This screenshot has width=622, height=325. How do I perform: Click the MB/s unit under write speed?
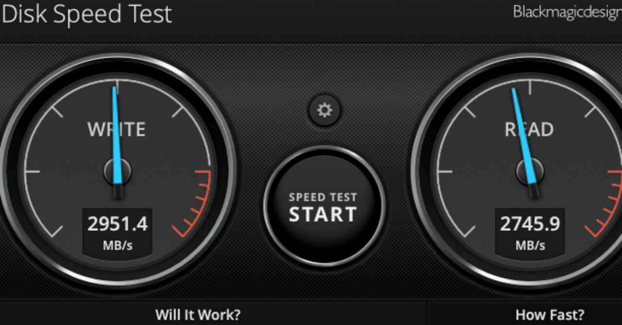point(117,246)
